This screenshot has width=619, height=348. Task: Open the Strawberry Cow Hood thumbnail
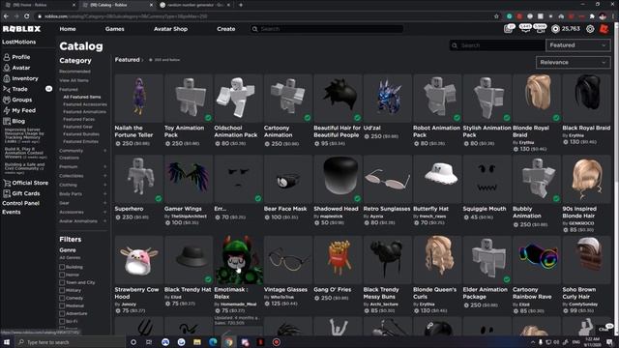138,260
